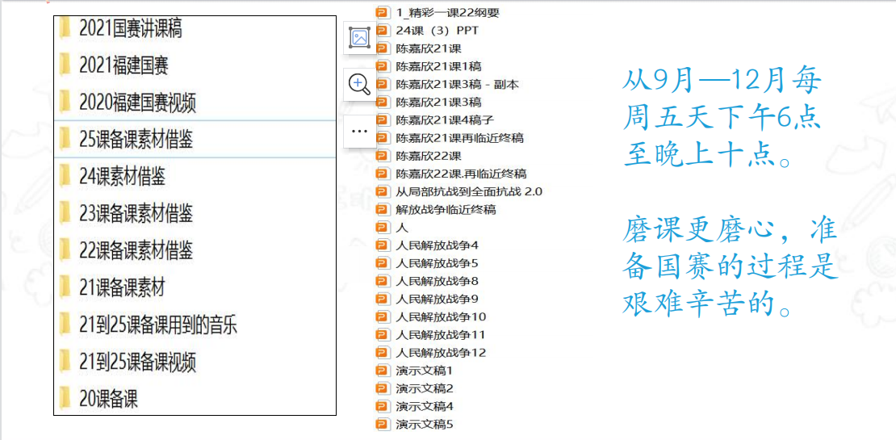Select file name 1_精彩一课22纲要

point(447,12)
